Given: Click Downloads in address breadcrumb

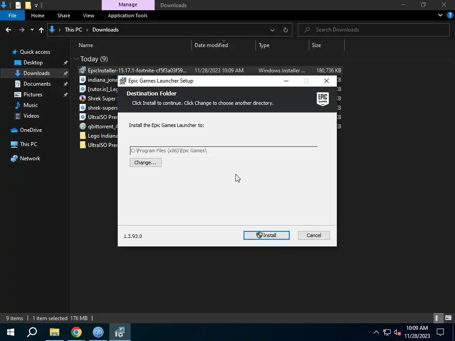Looking at the screenshot, I should (x=105, y=30).
